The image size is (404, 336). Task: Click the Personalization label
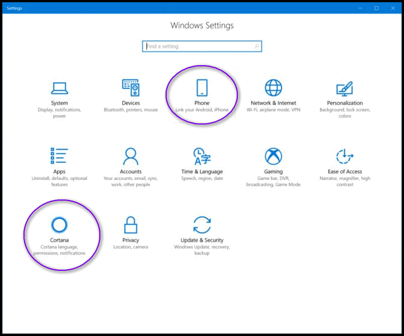coord(345,103)
